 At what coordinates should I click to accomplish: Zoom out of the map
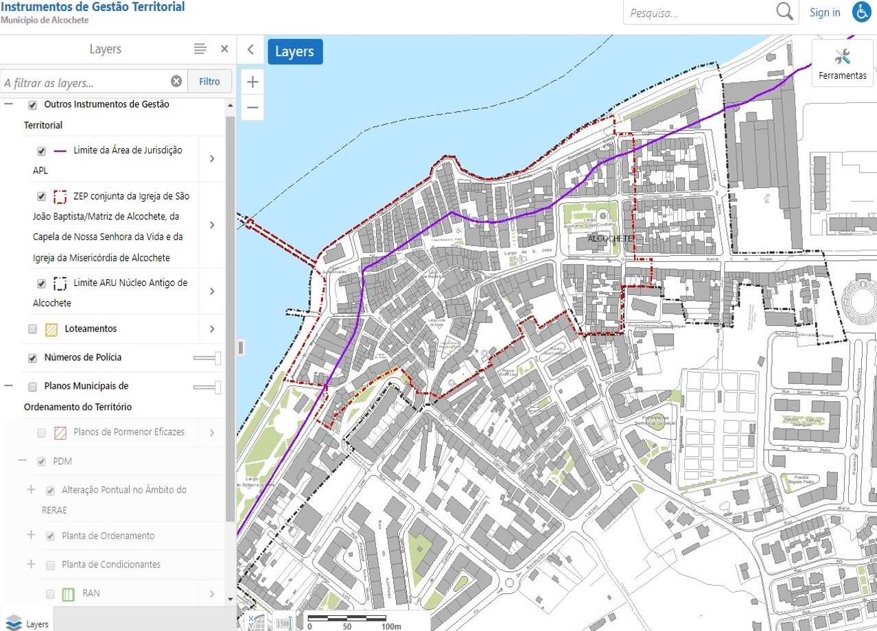(253, 108)
